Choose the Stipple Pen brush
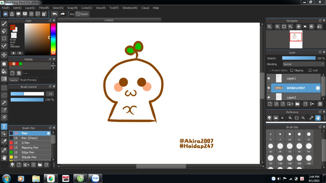326x183 pixels. (30, 157)
